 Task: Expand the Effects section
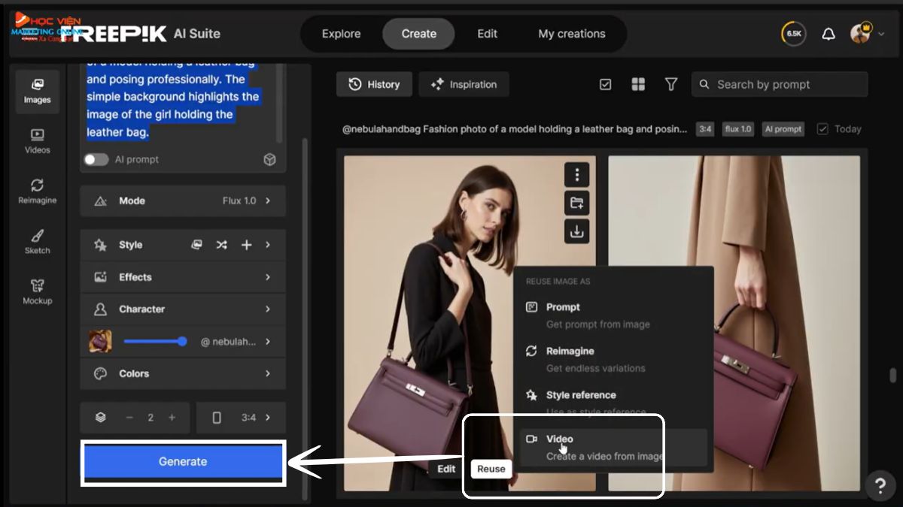[x=183, y=277]
